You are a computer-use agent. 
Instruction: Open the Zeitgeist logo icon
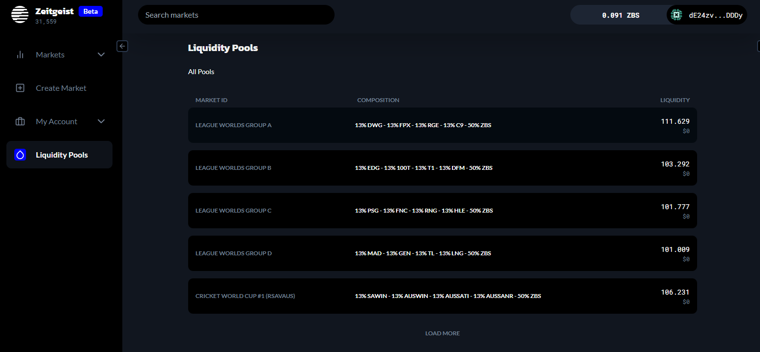pos(20,15)
